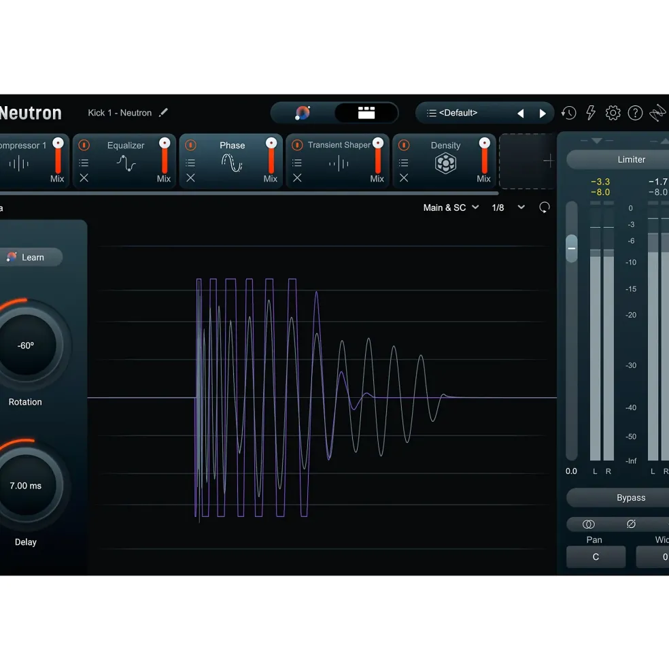The height and width of the screenshot is (670, 669).
Task: Click the Transient Shaper Mix slider
Action: pyautogui.click(x=377, y=156)
